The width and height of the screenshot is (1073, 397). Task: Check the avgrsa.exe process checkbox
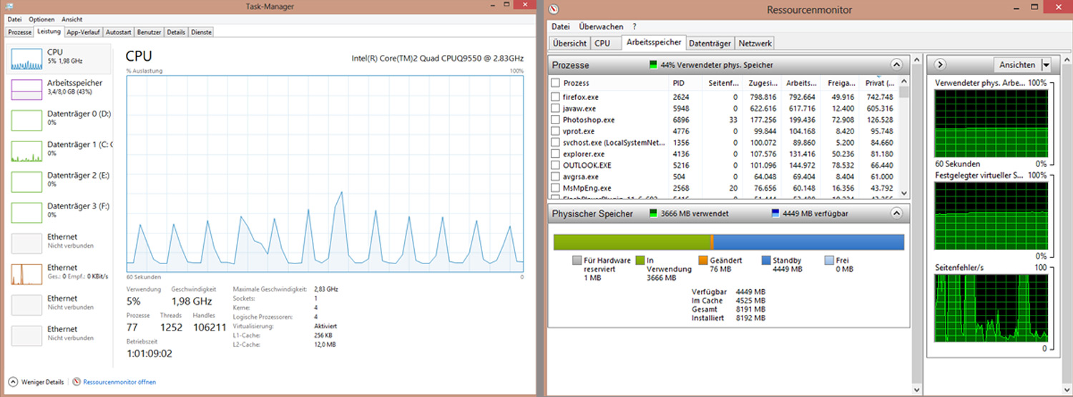556,177
